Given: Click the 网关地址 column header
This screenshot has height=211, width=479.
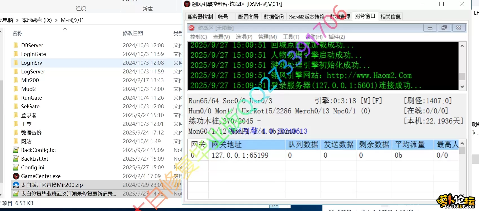Looking at the screenshot, I should click(x=227, y=145).
